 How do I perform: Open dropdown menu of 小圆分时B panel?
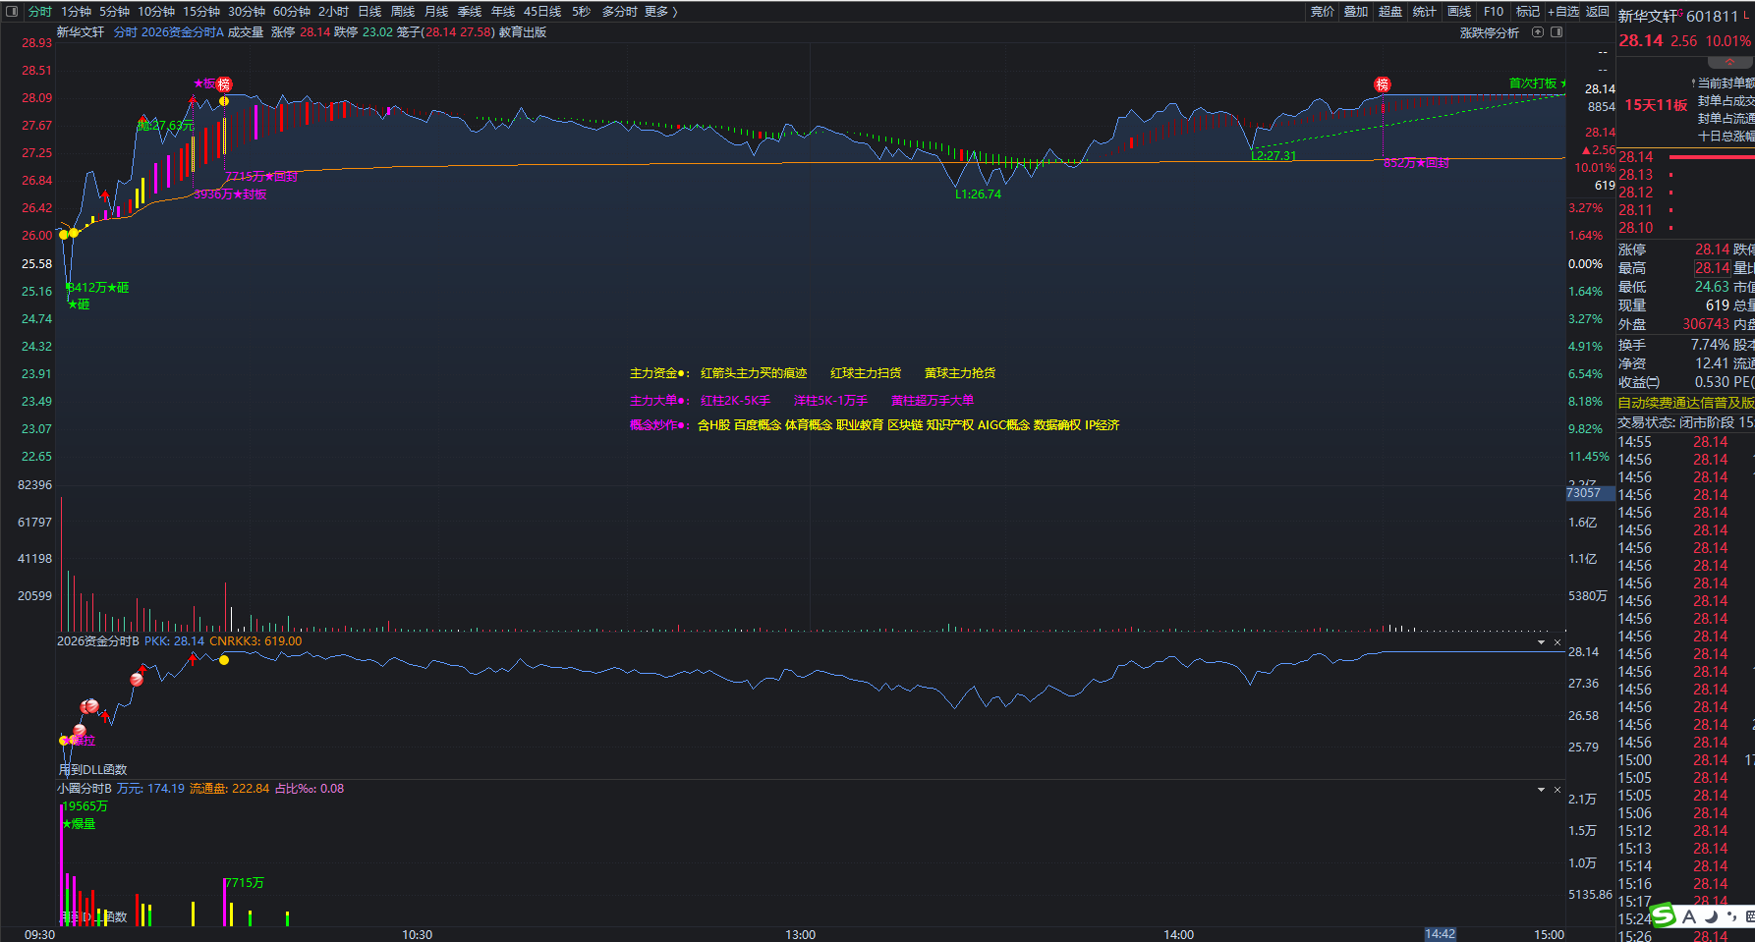(1542, 790)
